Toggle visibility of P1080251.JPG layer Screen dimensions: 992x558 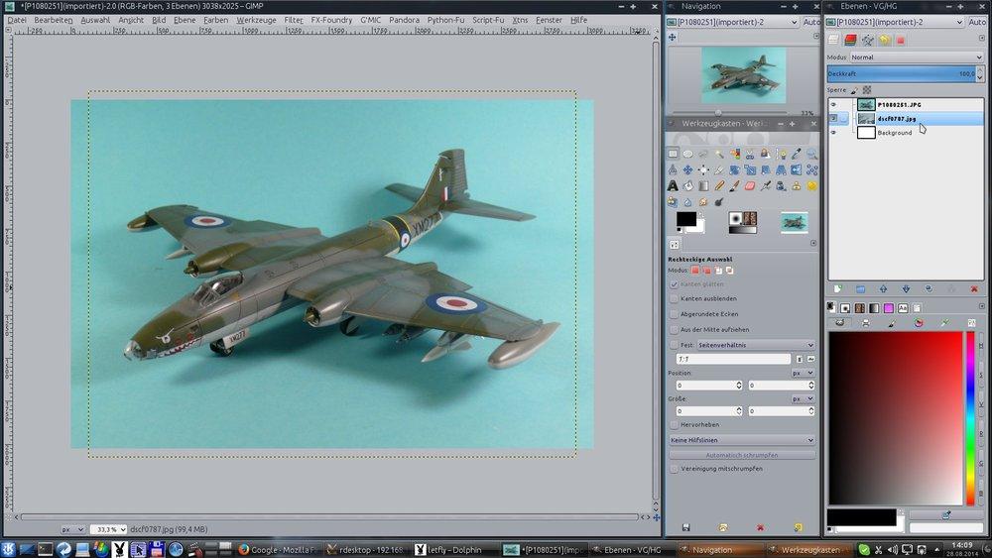(833, 105)
